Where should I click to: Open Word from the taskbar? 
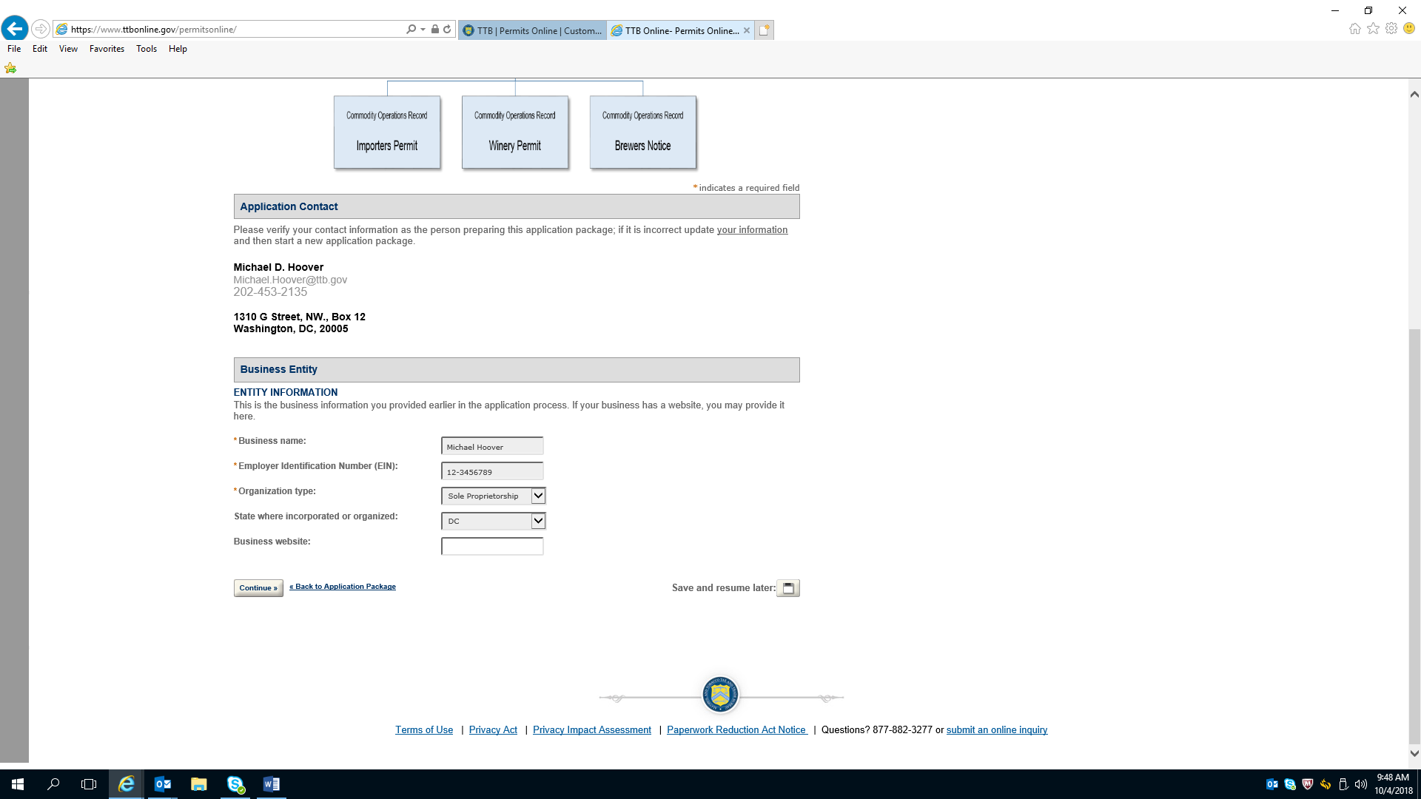point(272,784)
